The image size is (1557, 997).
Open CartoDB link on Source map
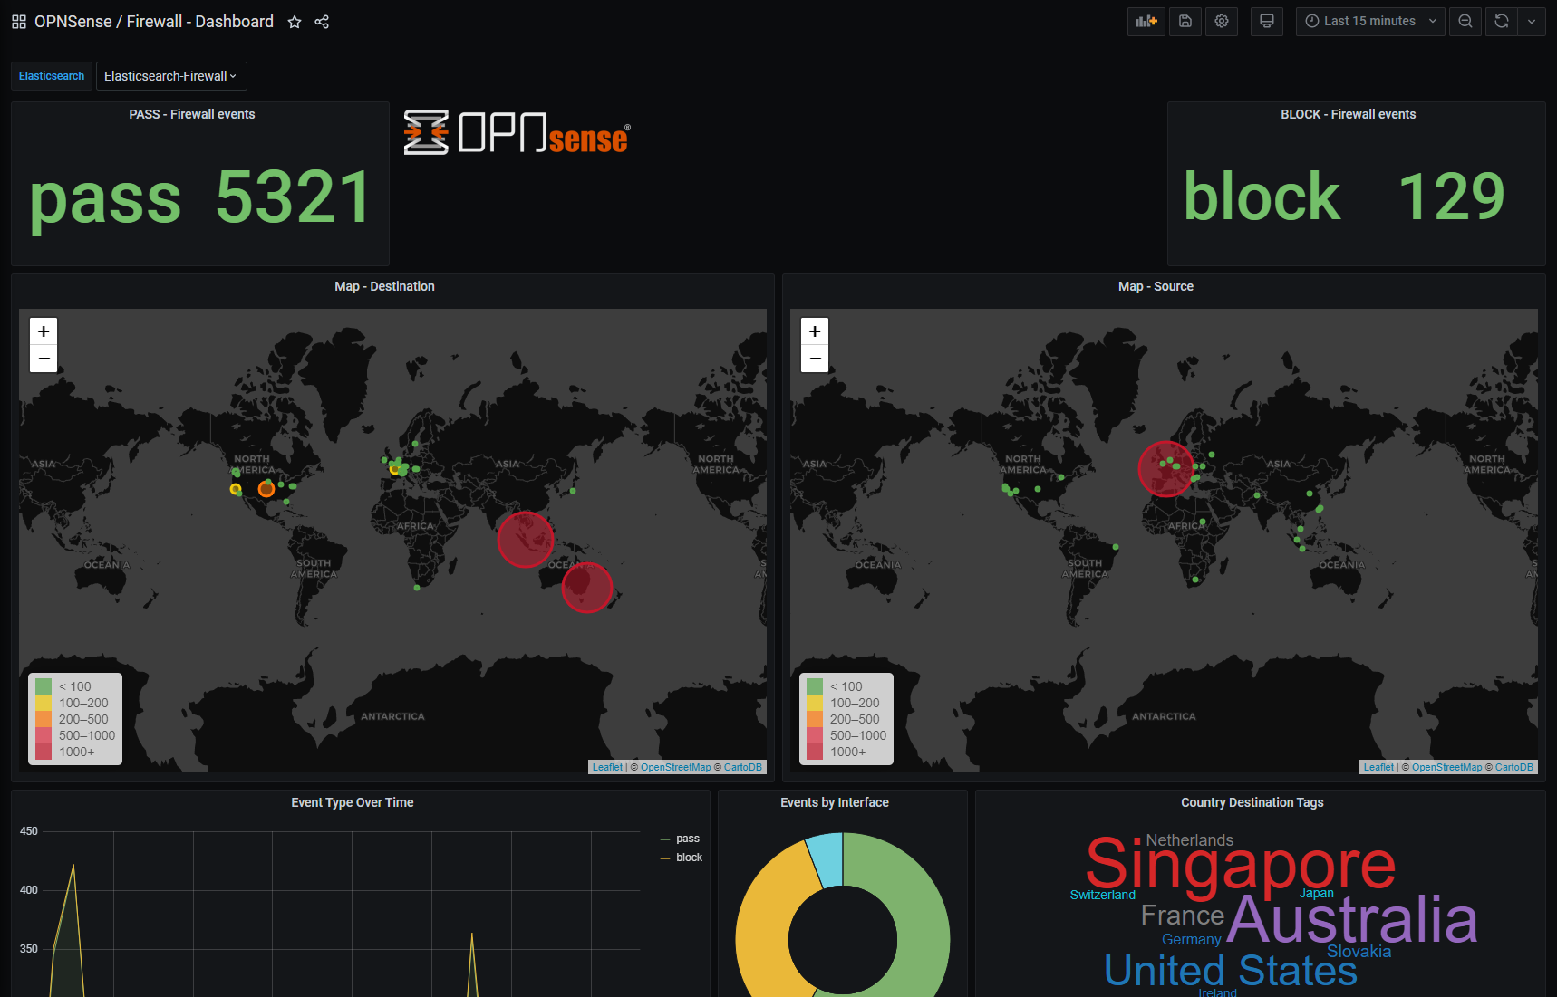[x=1514, y=767]
